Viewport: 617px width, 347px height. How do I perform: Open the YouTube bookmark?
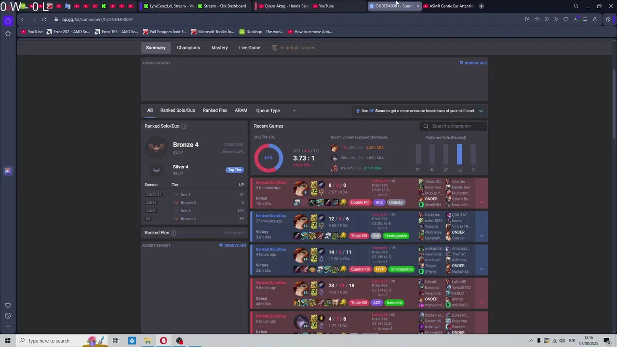[x=31, y=32]
